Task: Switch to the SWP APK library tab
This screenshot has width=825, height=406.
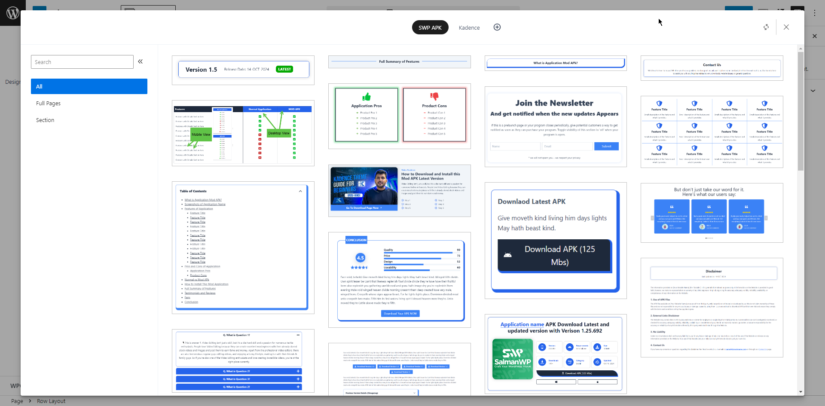Action: [430, 27]
